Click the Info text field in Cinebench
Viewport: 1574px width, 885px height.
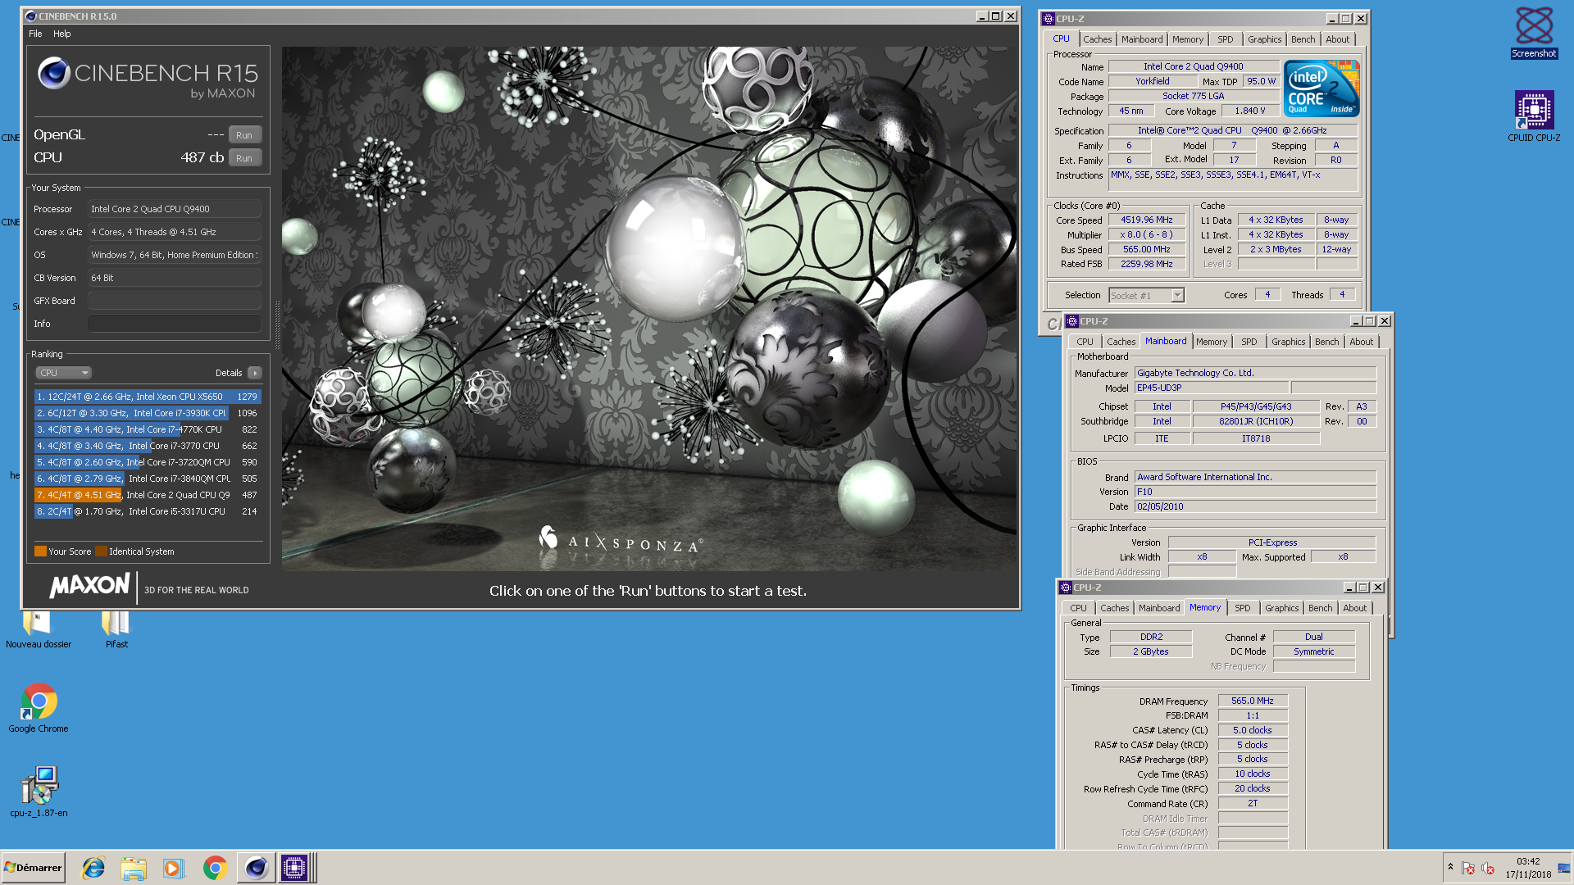(x=175, y=324)
